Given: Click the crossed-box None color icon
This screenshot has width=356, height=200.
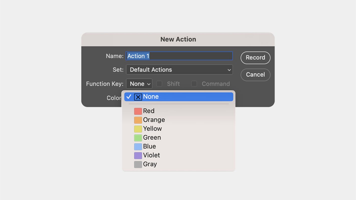Looking at the screenshot, I should (x=138, y=97).
